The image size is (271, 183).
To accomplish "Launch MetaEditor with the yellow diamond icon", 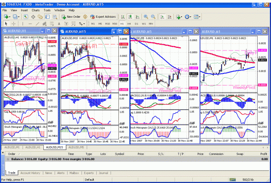I will pos(85,17).
